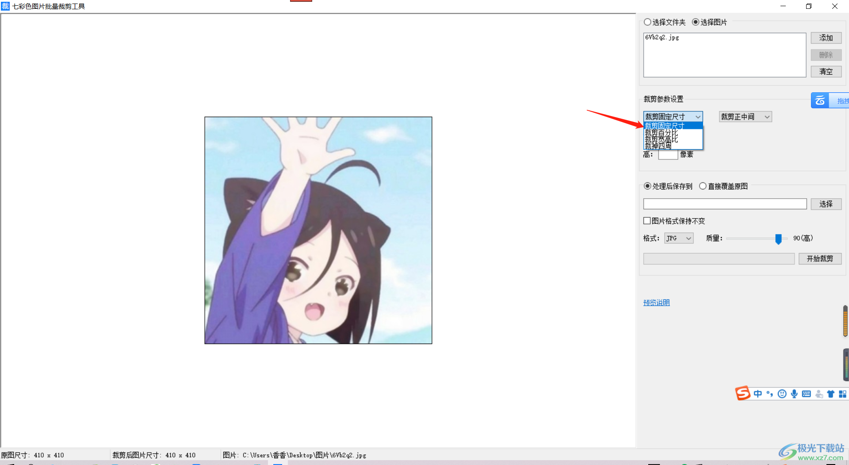Toggle Chinese/English mode on Sogou bar
The width and height of the screenshot is (849, 465).
[758, 393]
